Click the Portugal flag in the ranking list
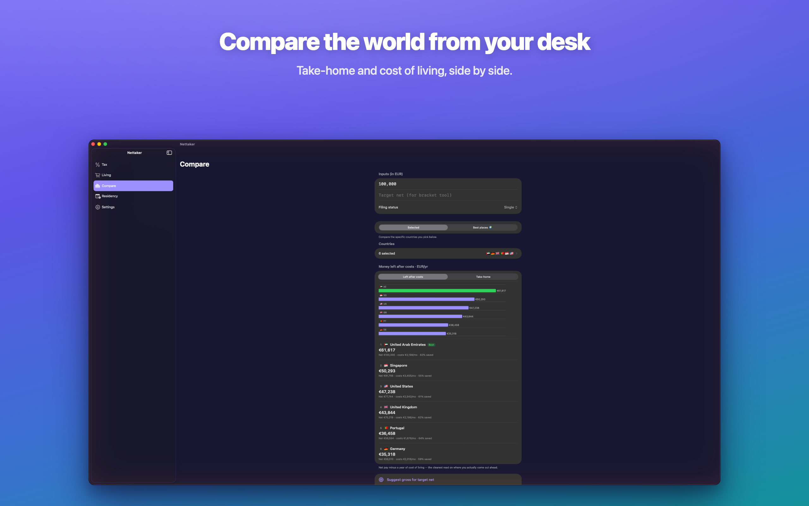 386,428
